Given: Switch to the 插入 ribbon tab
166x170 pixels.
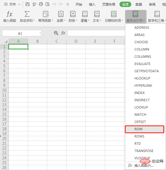Looking at the screenshot, I should [92, 4].
